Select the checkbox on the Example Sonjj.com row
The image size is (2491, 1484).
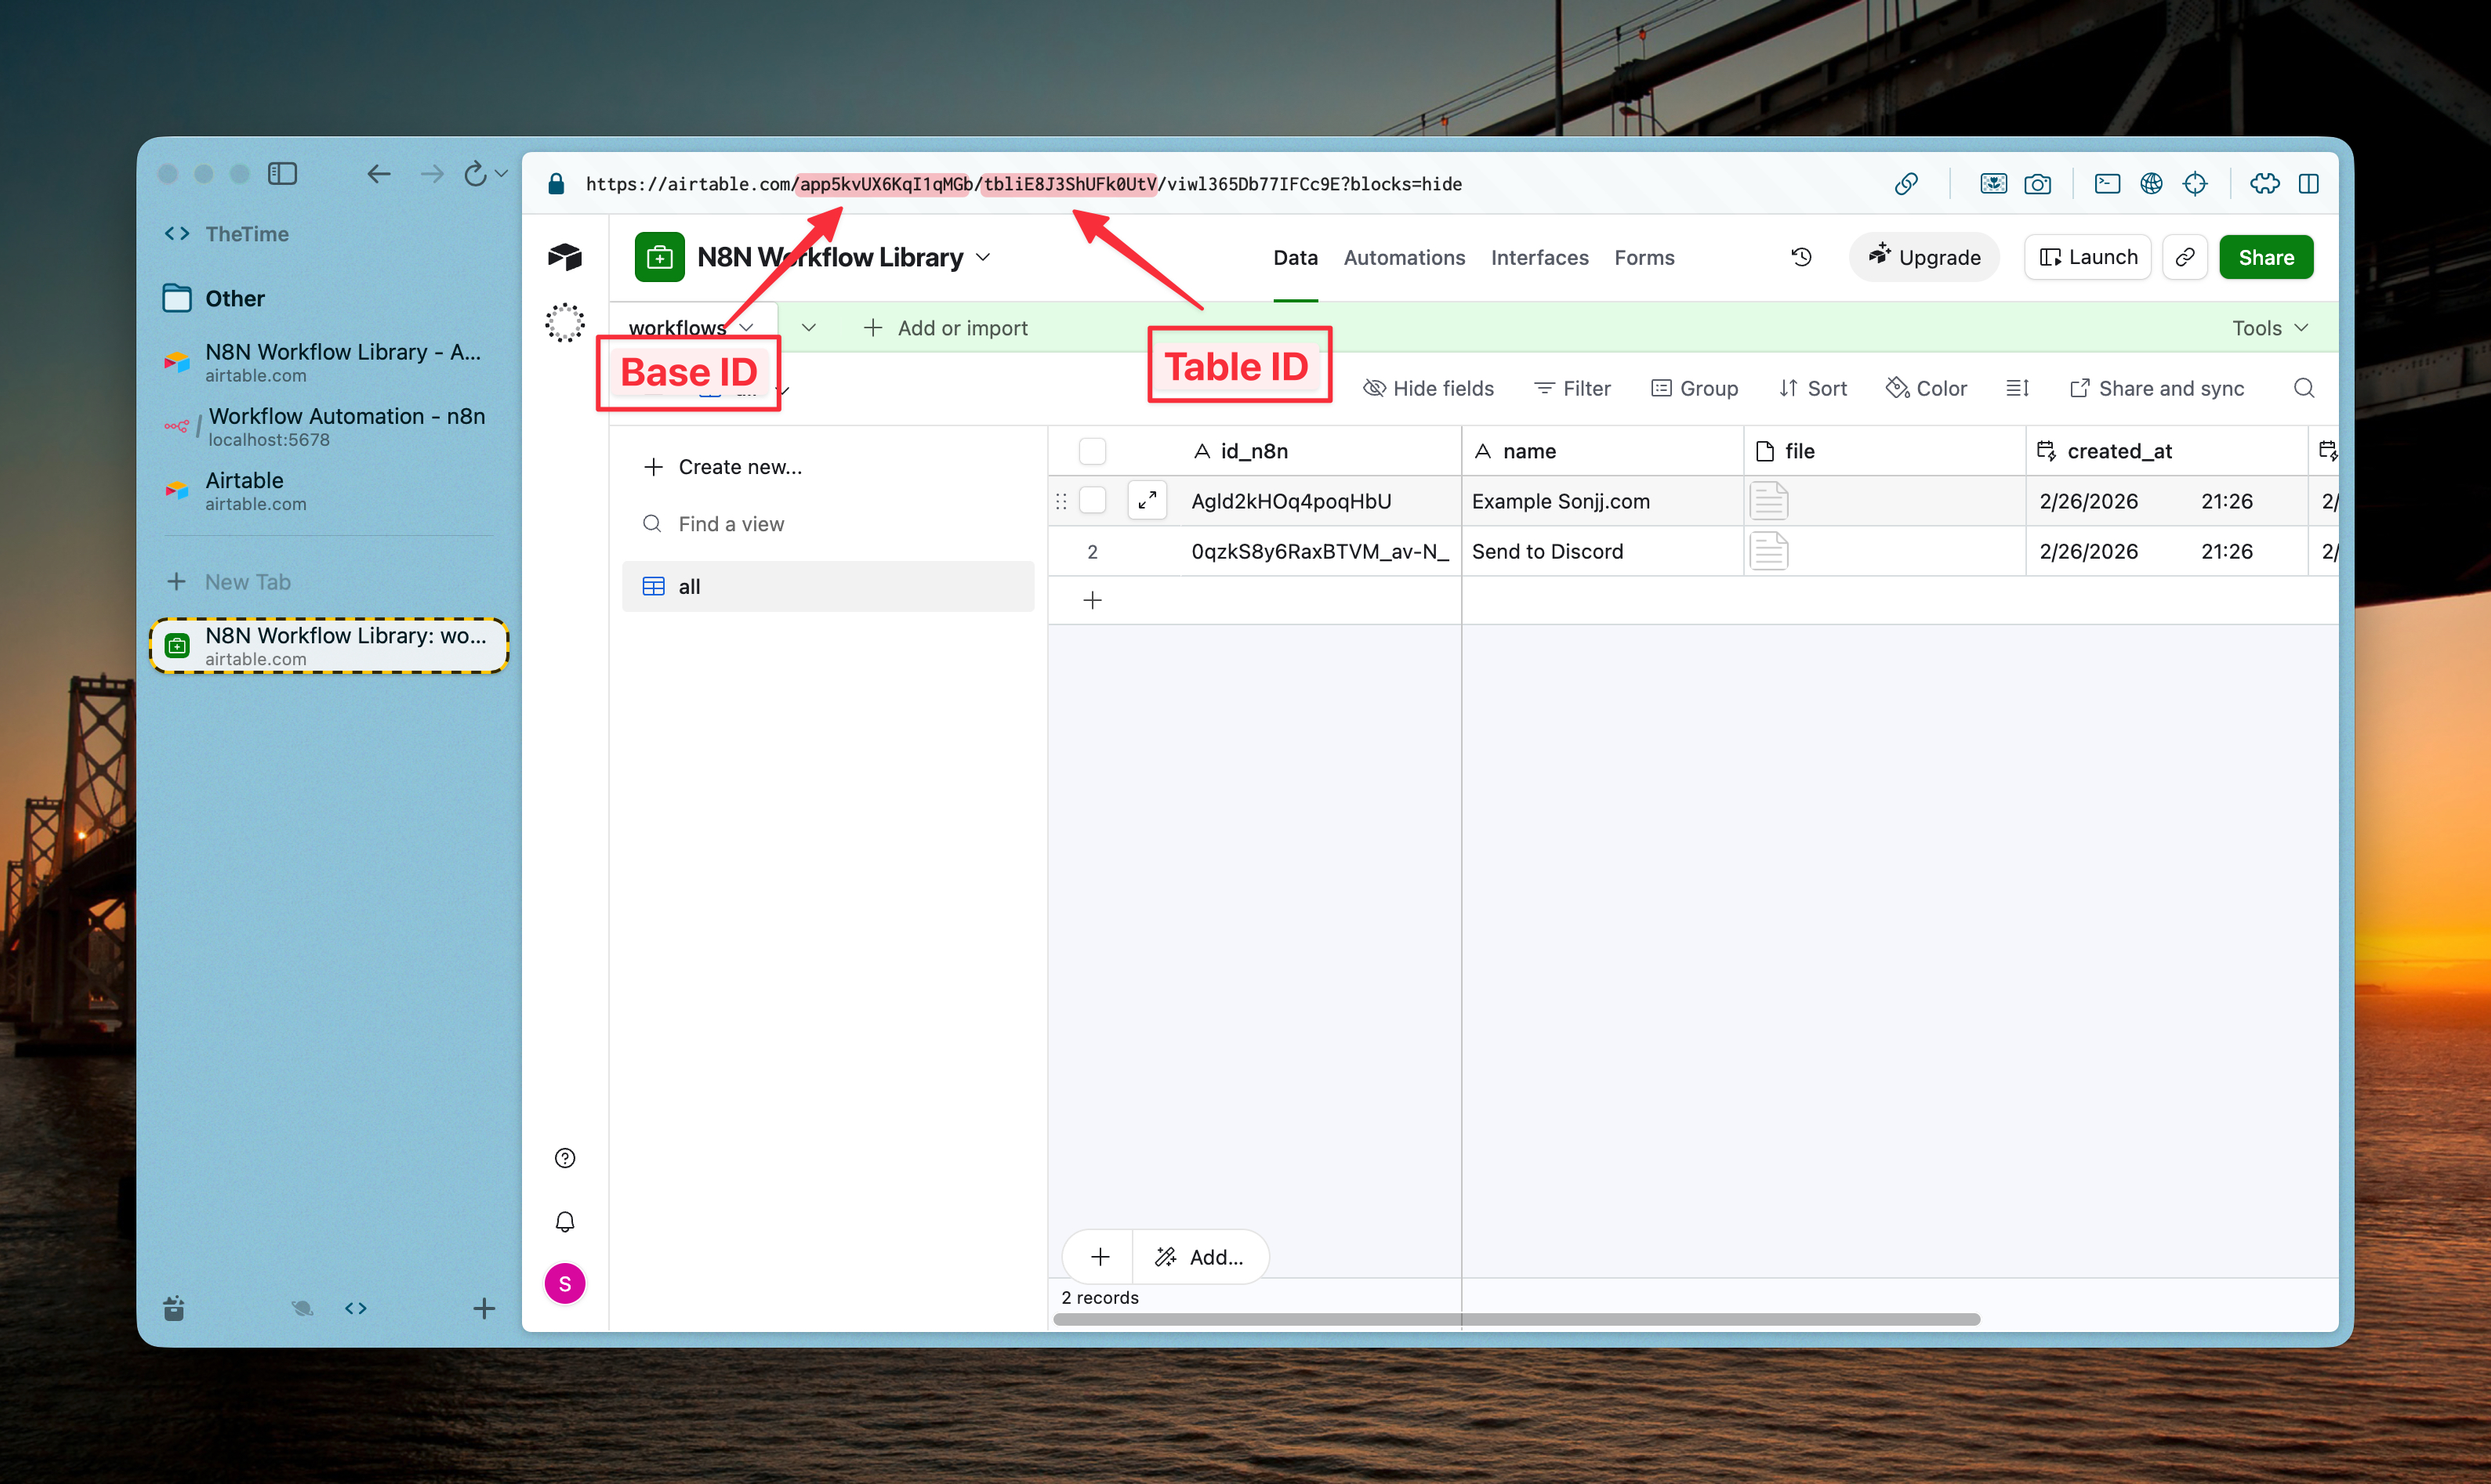click(x=1093, y=500)
